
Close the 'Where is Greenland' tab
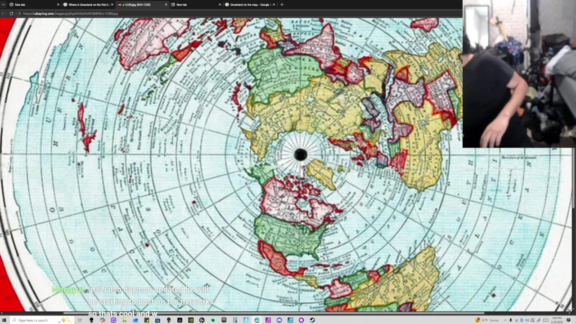[112, 4]
